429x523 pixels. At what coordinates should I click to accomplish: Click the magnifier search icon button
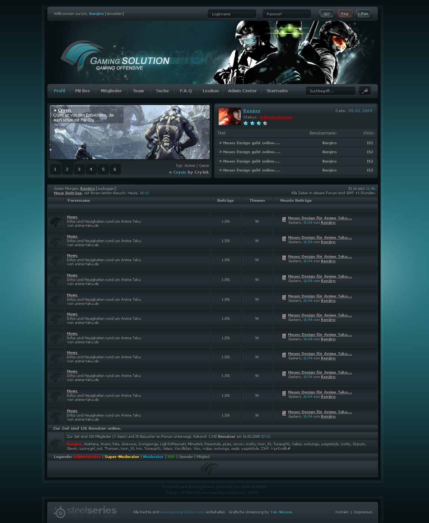click(x=365, y=91)
